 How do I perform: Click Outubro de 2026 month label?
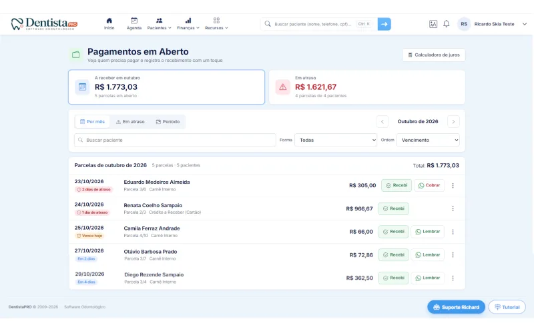point(418,122)
